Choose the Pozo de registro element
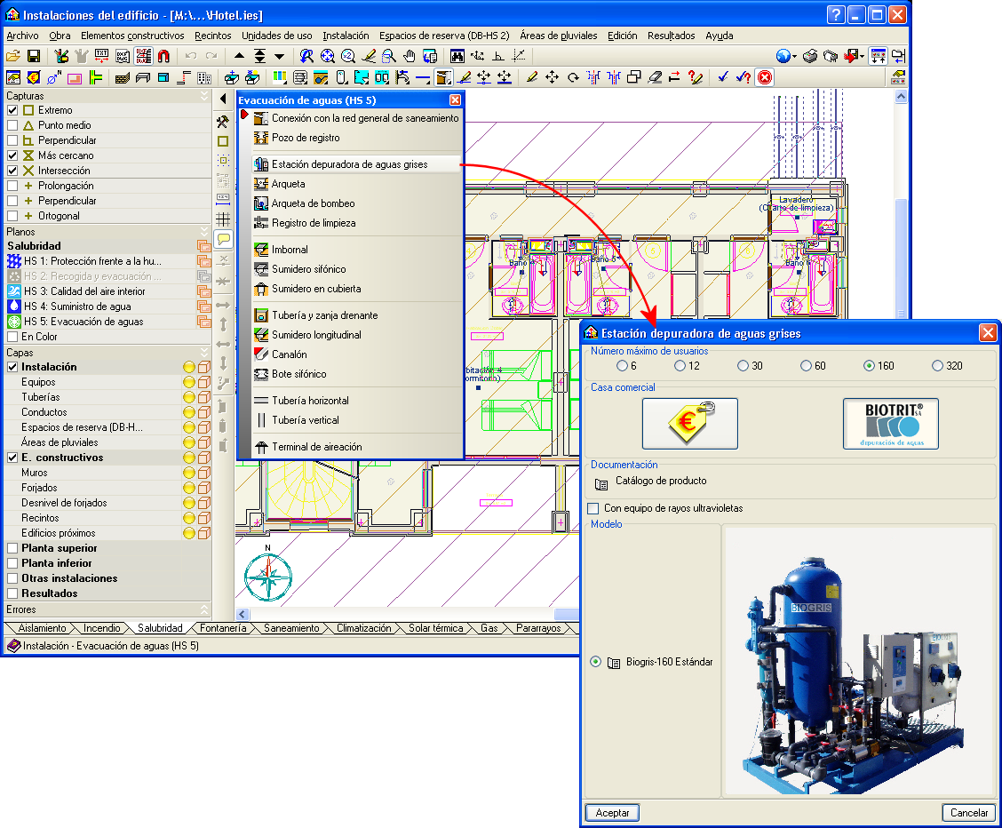This screenshot has width=1002, height=828. (261, 138)
